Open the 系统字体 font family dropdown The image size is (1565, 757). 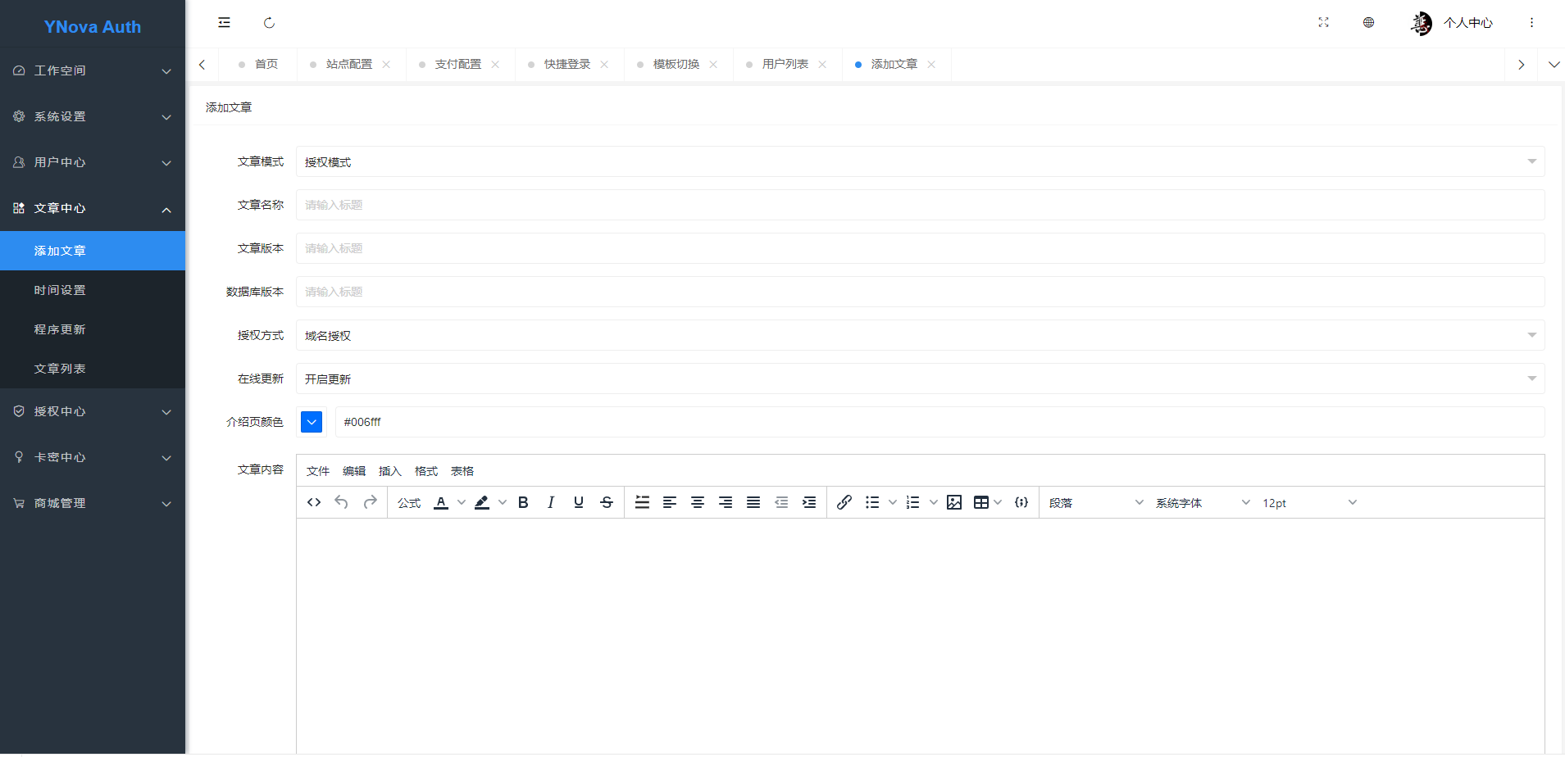coord(1203,502)
